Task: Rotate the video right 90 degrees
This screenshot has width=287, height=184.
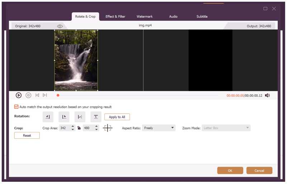Action: [64, 117]
